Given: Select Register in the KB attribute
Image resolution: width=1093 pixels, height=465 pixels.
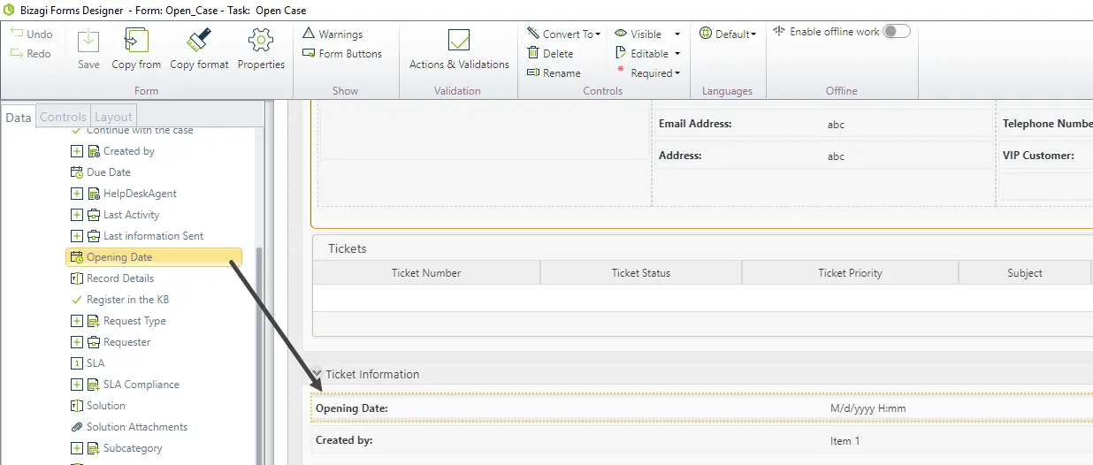Looking at the screenshot, I should (118, 300).
